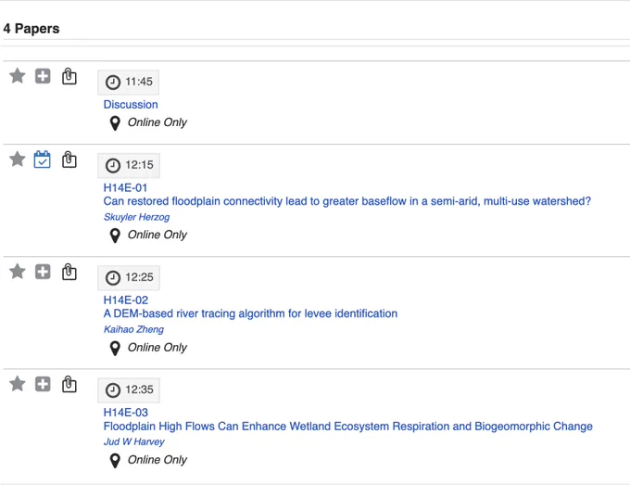Open attachments for the Discussion entry

point(69,76)
